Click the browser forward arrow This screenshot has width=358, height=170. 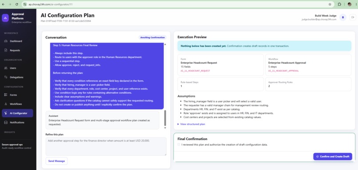click(x=10, y=4)
